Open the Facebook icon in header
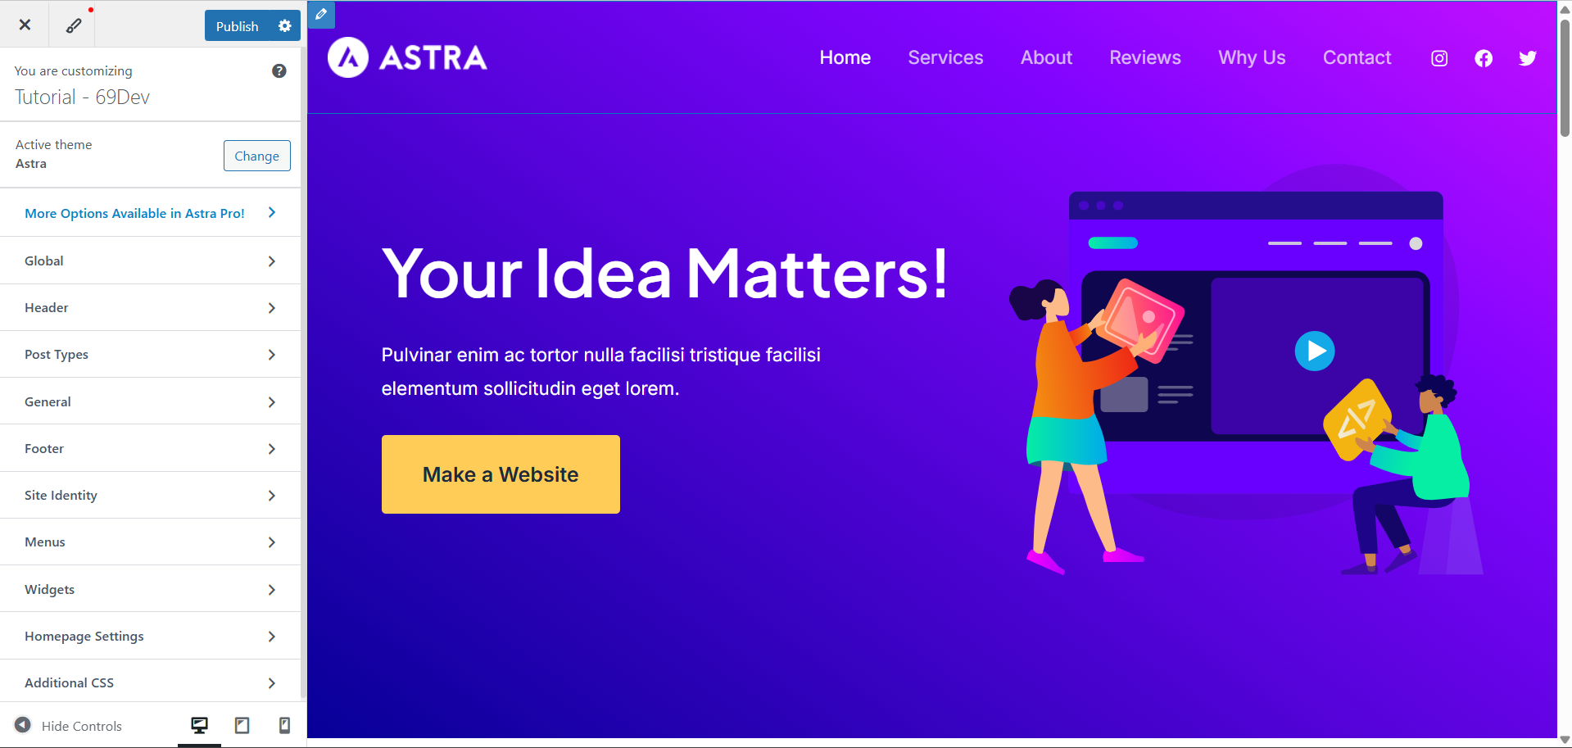This screenshot has height=748, width=1572. tap(1484, 58)
